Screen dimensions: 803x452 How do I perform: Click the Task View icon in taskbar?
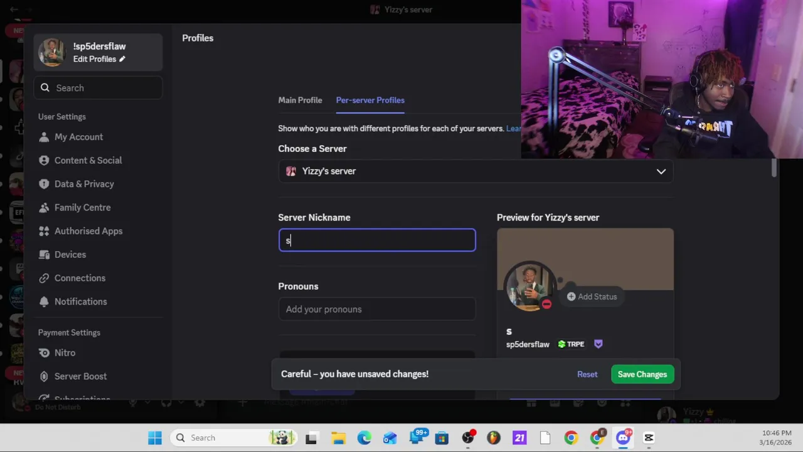311,438
